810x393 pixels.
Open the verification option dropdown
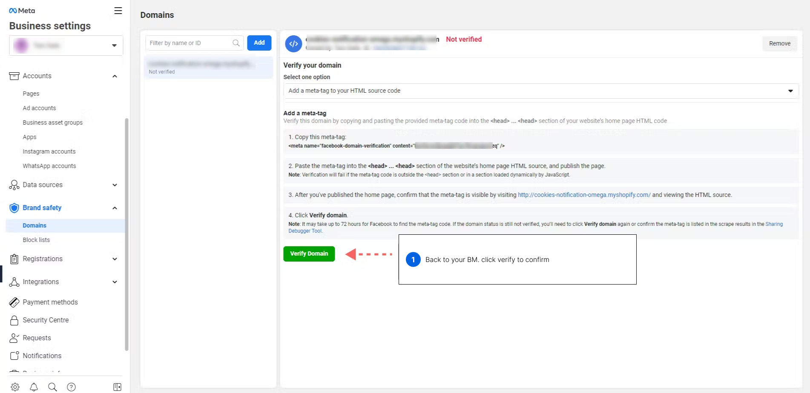pos(541,91)
